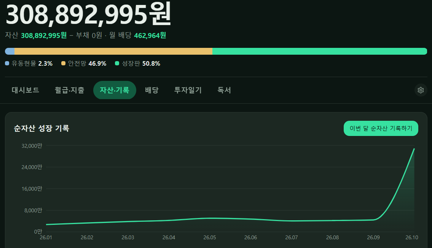Viewport: 432px width, 248px height.
Task: Click the 32,000만 y-axis label
Action: (32, 146)
